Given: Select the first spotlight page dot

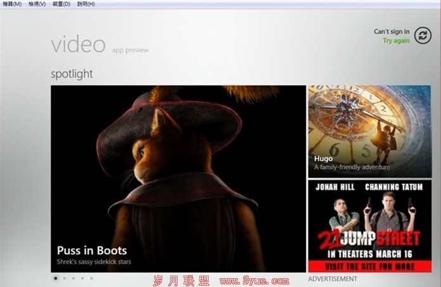Looking at the screenshot, I should (x=55, y=278).
